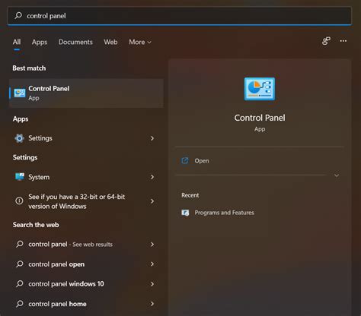
Task: Select the All tab
Action: (17, 42)
